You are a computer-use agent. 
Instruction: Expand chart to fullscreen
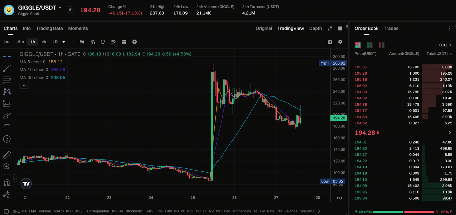pyautogui.click(x=330, y=28)
